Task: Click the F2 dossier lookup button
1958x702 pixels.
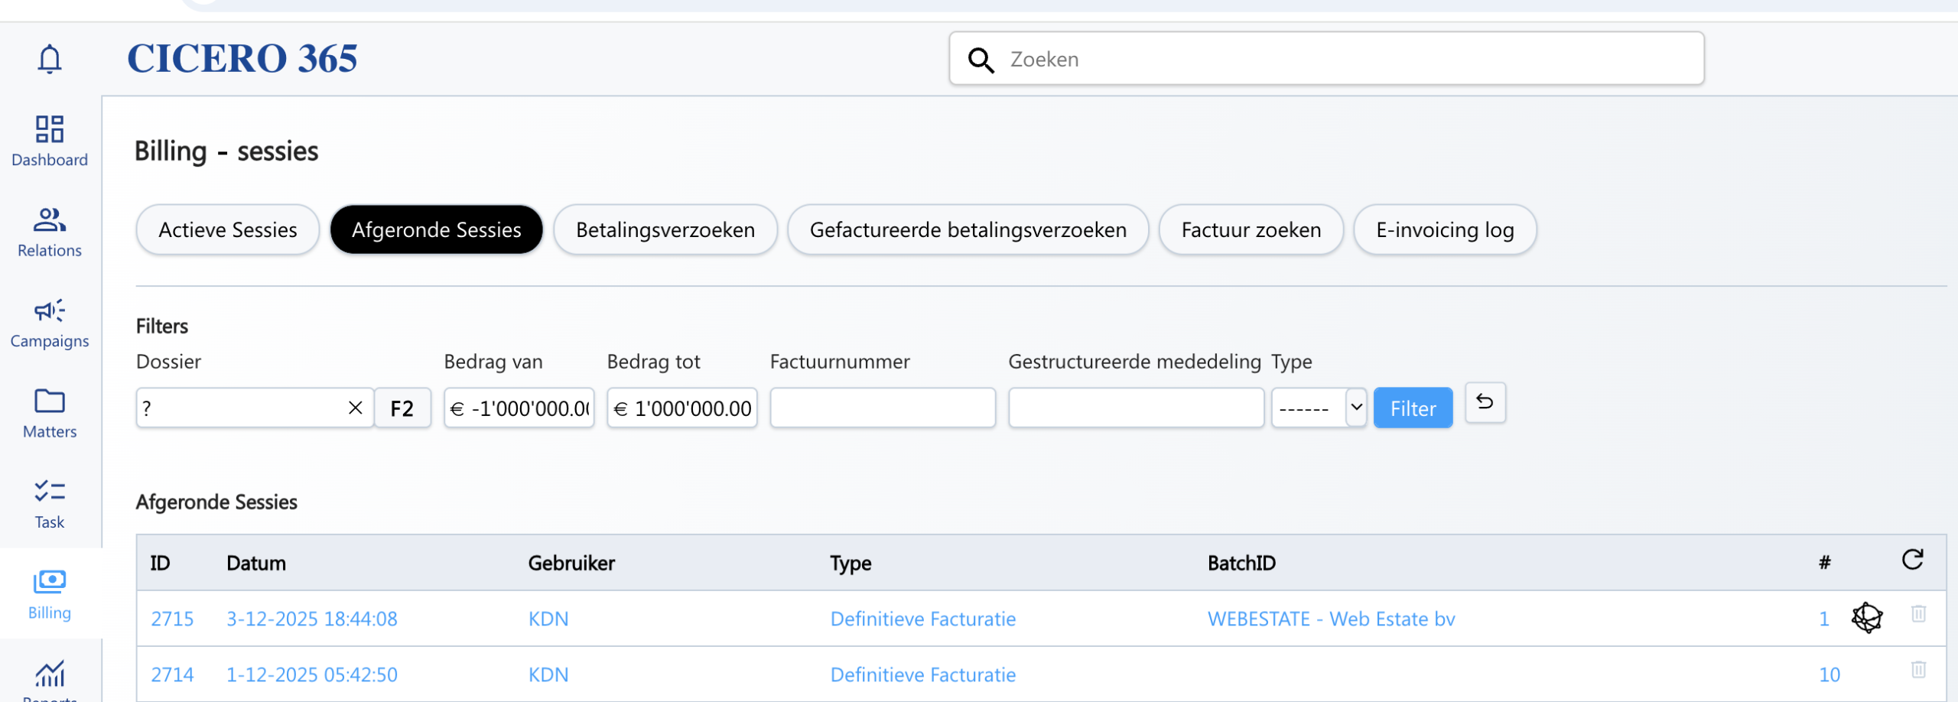Action: (402, 408)
